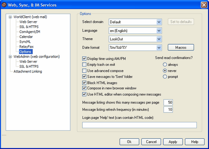Enable Use advanced compose option

pyautogui.click(x=84, y=71)
